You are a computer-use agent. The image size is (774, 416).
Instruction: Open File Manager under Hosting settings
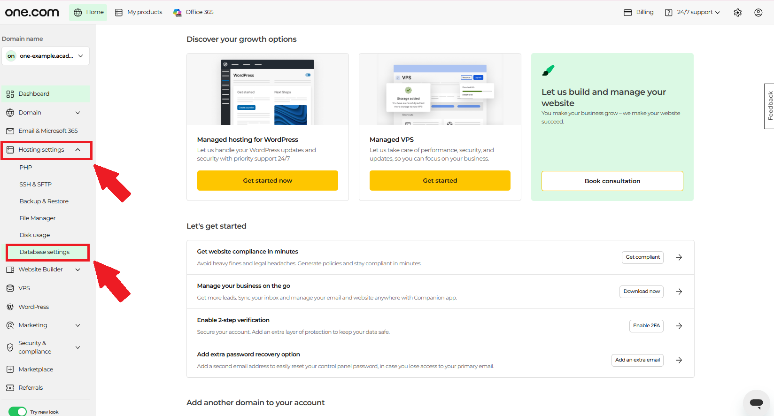coord(38,218)
